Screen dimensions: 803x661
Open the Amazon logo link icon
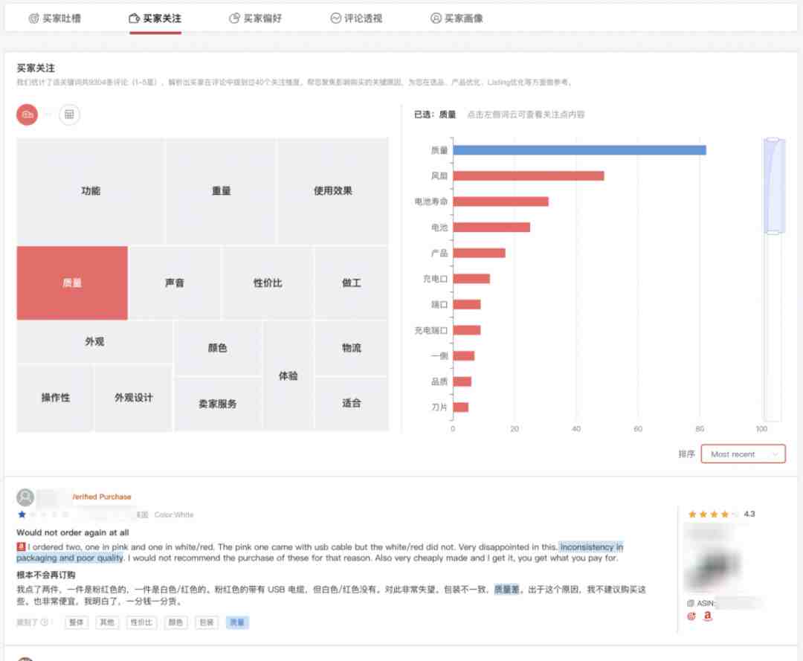707,616
